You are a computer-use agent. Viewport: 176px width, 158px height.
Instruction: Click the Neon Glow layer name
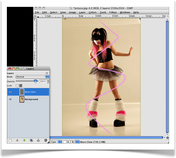coord(30,92)
